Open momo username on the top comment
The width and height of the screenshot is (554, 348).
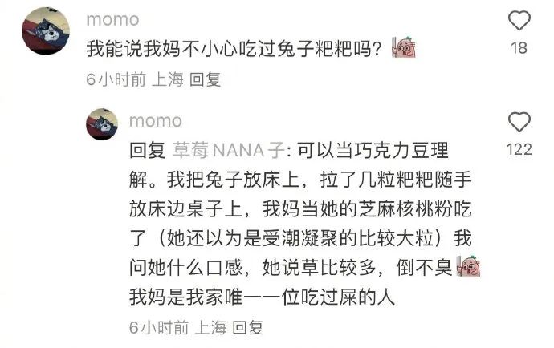tap(112, 20)
